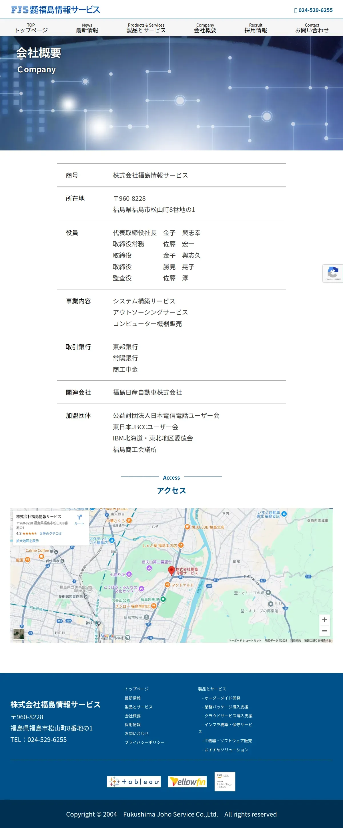Click text 東日本JBCCユーザー会
This screenshot has height=828, width=343.
click(x=145, y=427)
